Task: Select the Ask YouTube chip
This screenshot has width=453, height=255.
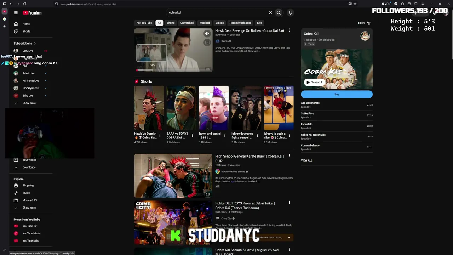Action: [144, 23]
